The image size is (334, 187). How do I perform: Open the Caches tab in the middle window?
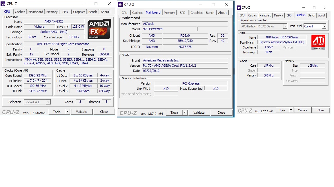[x=137, y=13]
